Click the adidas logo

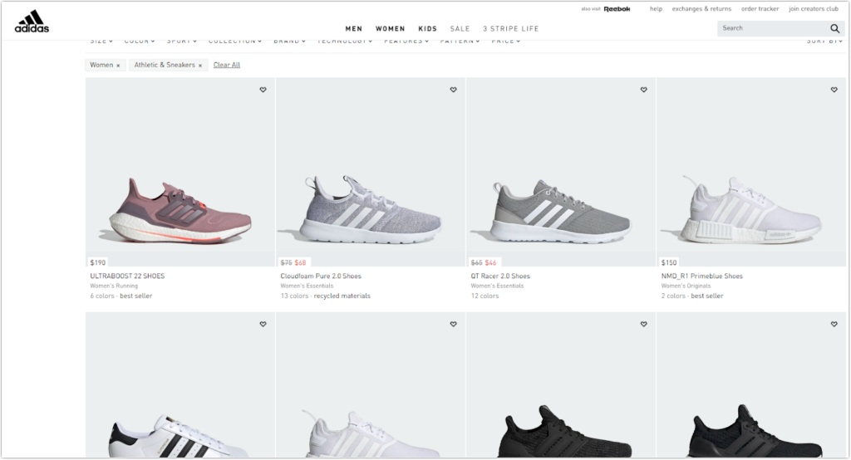[32, 21]
